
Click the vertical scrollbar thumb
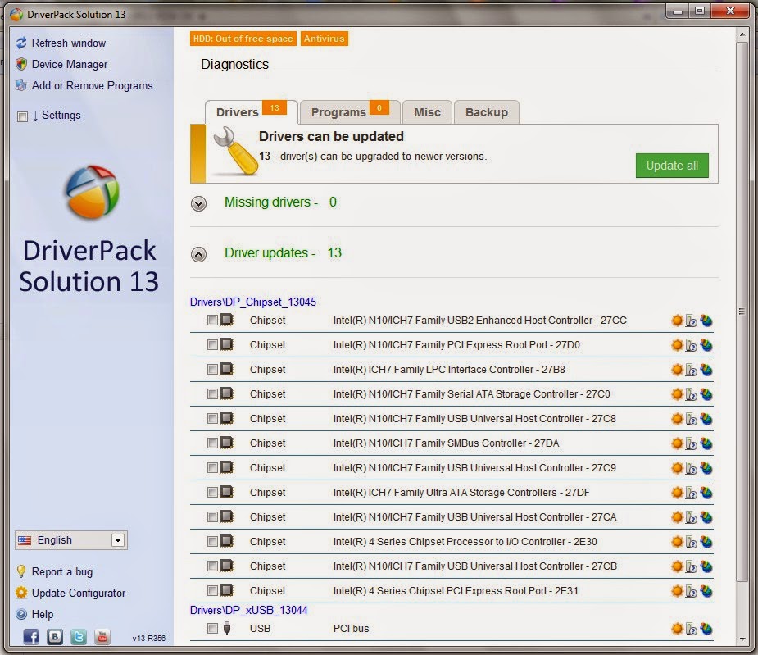pos(742,312)
